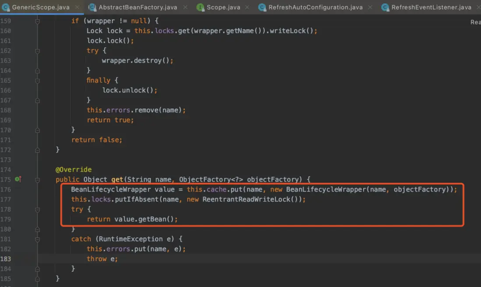This screenshot has height=287, width=481.
Task: Switch to the GenericScope.java tab
Action: [x=40, y=7]
